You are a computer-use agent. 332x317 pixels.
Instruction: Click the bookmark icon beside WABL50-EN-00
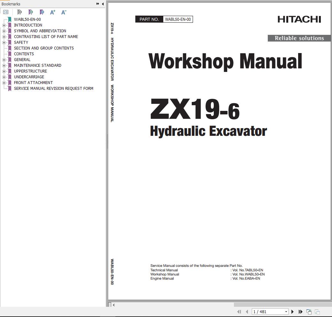tap(10, 19)
